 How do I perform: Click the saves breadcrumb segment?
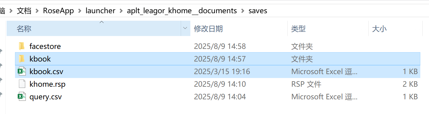pos(258,11)
